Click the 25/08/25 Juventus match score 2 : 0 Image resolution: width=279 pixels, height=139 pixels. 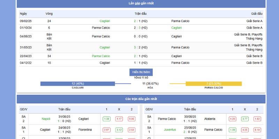pyautogui.click(x=190, y=132)
